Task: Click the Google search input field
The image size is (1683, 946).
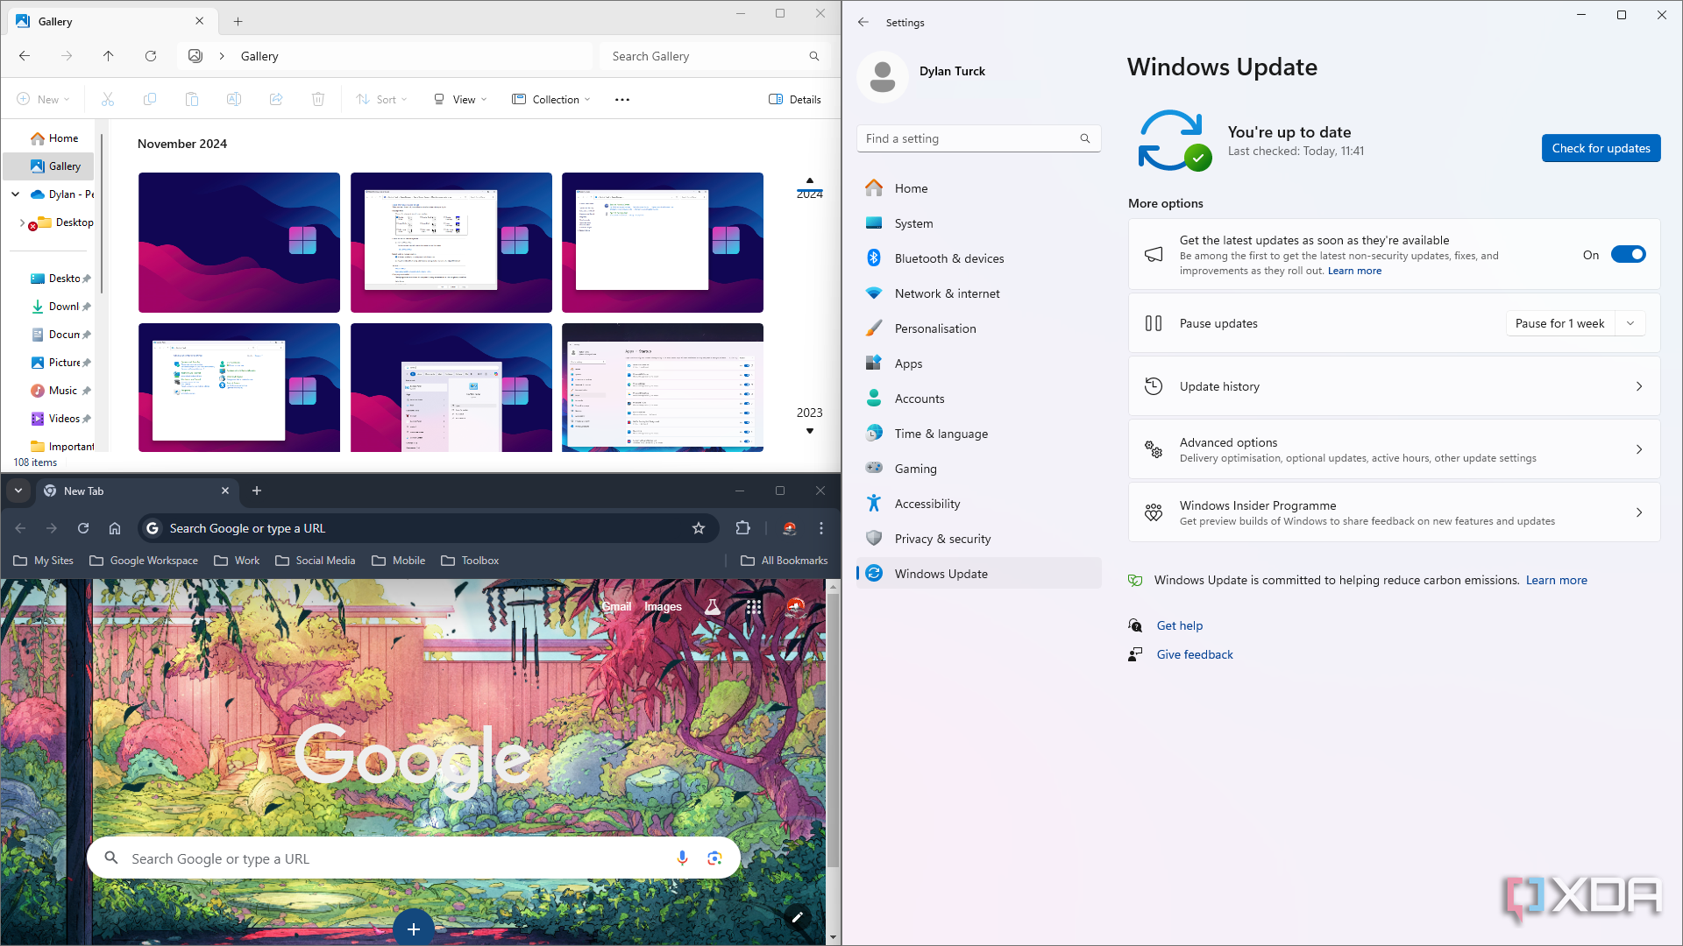Action: 413,858
